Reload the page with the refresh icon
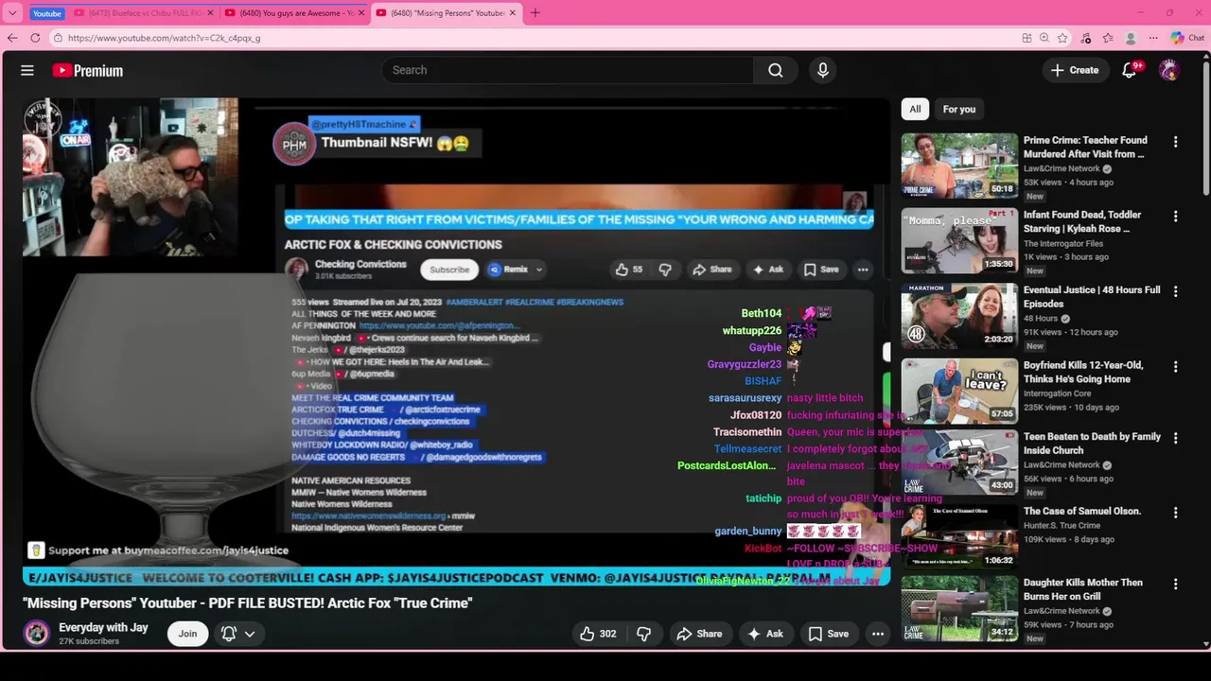This screenshot has width=1211, height=681. [35, 38]
